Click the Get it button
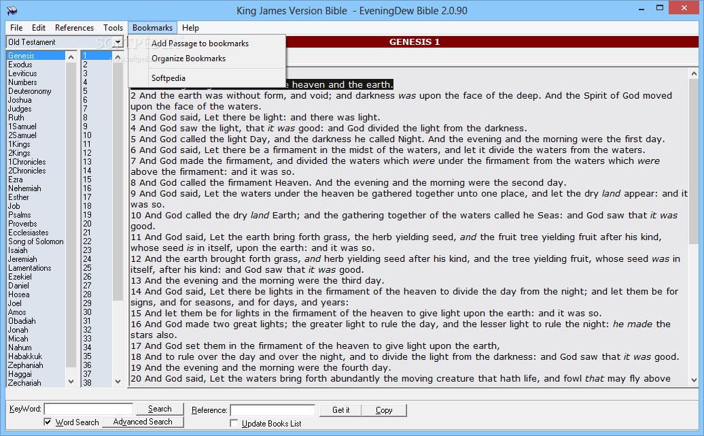Image resolution: width=704 pixels, height=436 pixels. tap(340, 410)
